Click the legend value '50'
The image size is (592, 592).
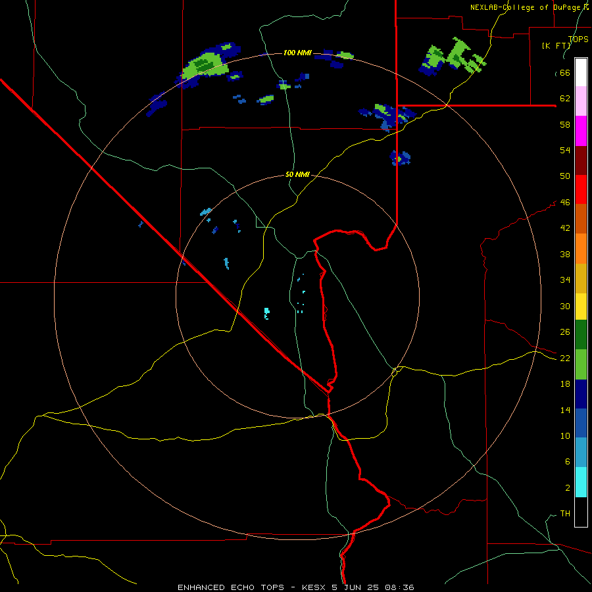coord(565,176)
